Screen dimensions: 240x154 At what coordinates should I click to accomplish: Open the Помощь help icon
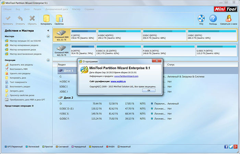pos(213,20)
